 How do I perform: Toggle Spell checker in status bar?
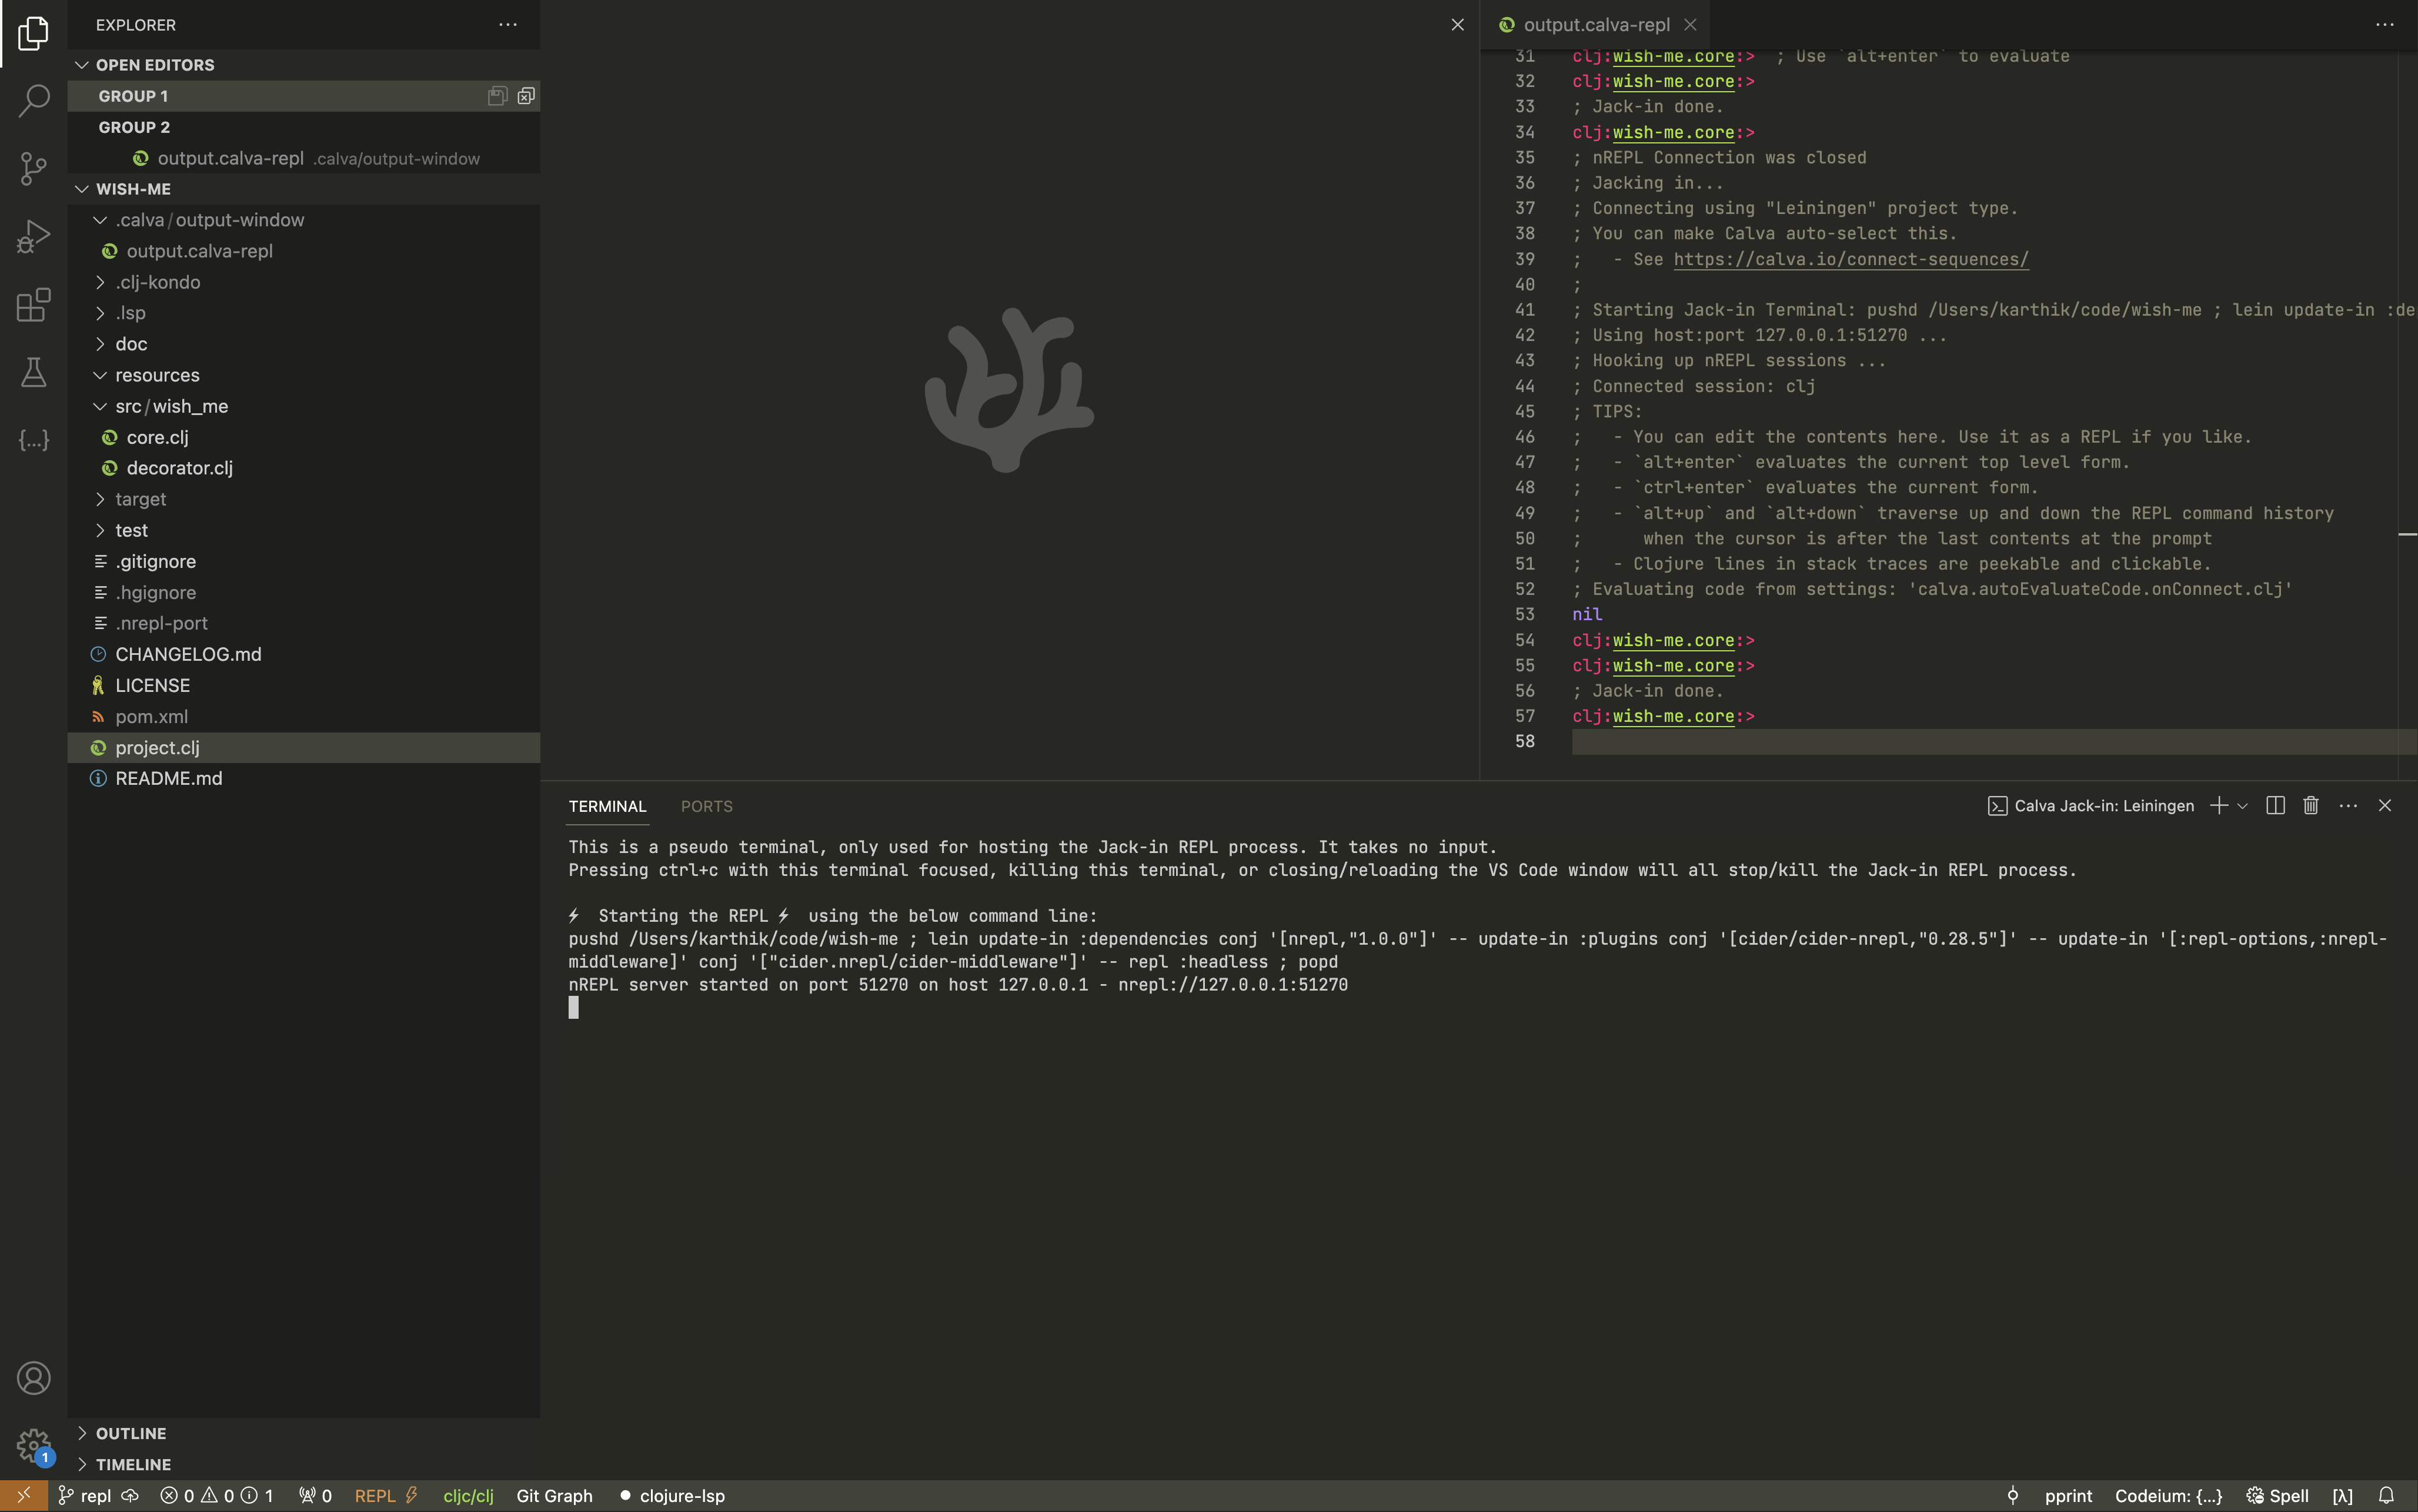(x=2277, y=1496)
